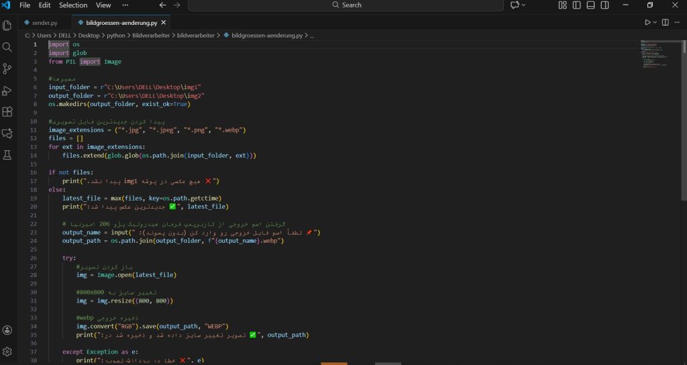The height and width of the screenshot is (365, 687).
Task: Open the Selection menu
Action: coord(73,5)
